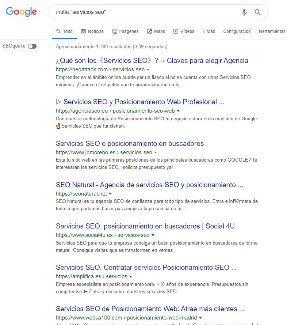287x325 pixels.
Task: Click the https://amplifica.es › servicios URL
Action: [92, 276]
